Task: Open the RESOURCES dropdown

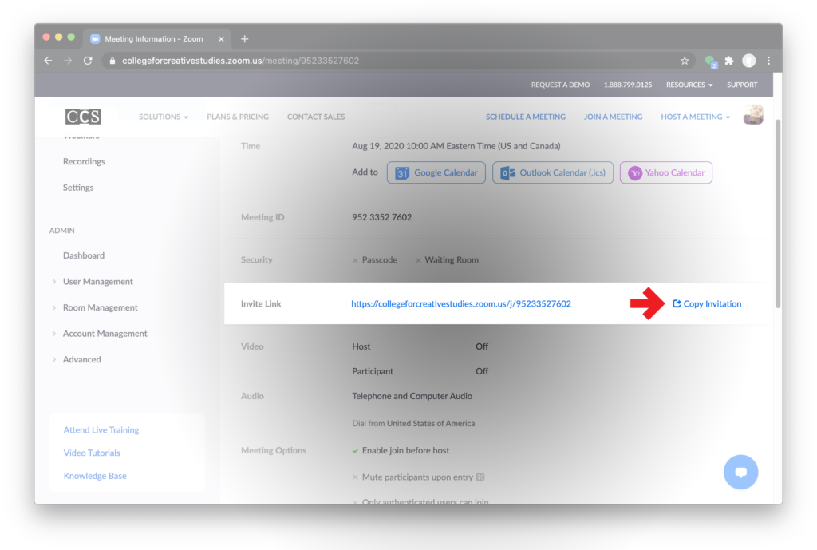Action: click(x=689, y=85)
